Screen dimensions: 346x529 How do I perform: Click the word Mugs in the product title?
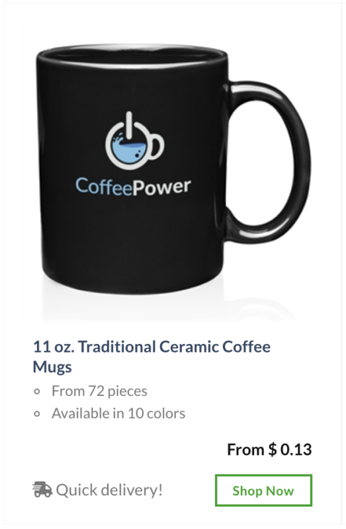point(52,367)
